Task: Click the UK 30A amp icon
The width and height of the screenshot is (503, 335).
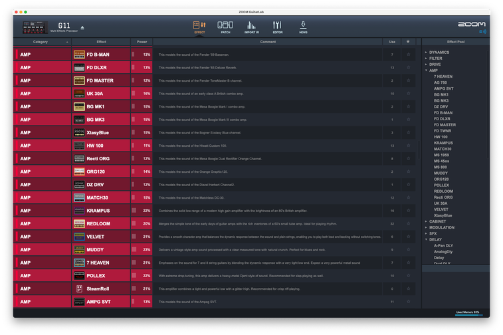Action: (79, 93)
